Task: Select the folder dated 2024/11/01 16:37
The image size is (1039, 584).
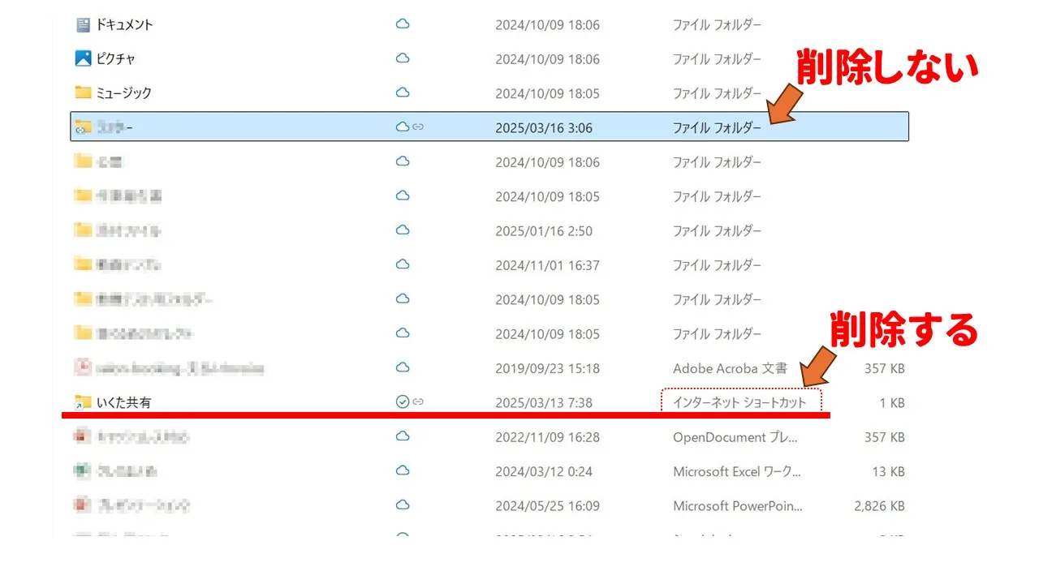Action: [128, 265]
